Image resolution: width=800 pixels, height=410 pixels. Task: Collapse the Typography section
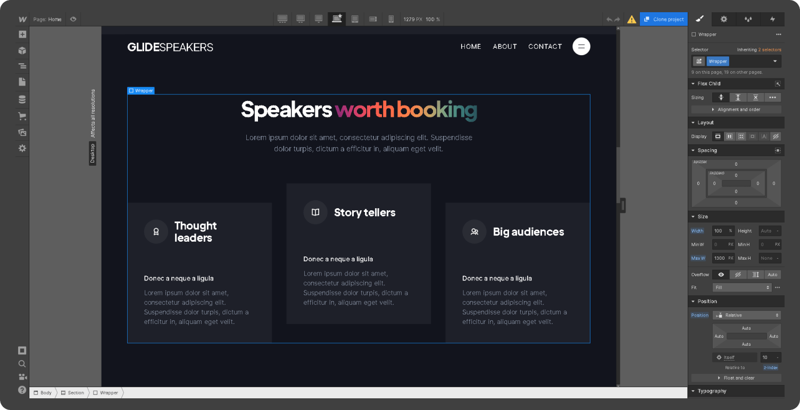point(694,391)
